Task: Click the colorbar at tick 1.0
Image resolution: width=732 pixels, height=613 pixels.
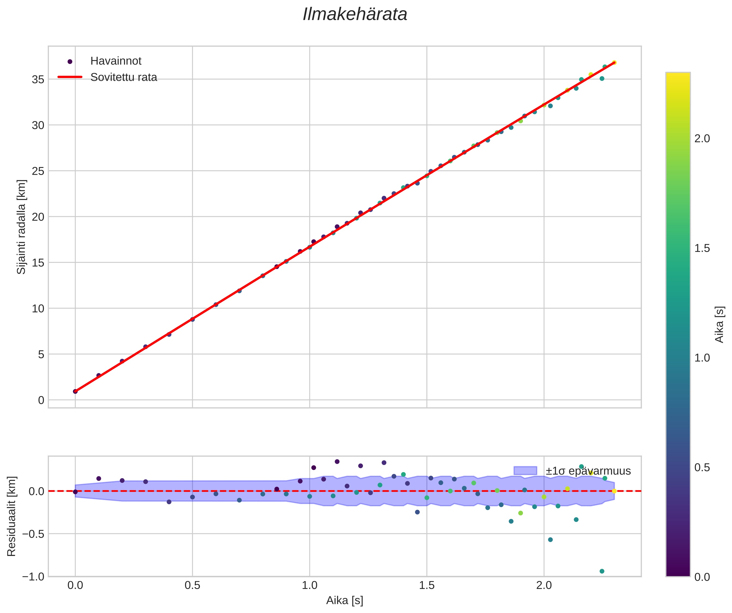Action: [x=678, y=358]
